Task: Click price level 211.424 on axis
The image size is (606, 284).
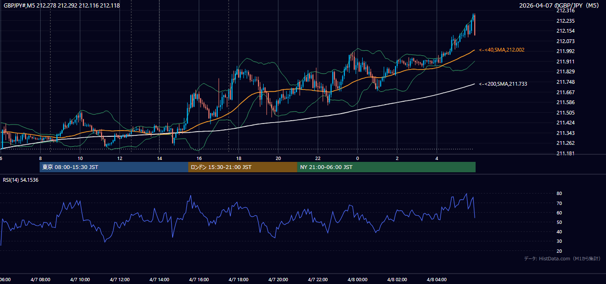Action: click(x=565, y=123)
